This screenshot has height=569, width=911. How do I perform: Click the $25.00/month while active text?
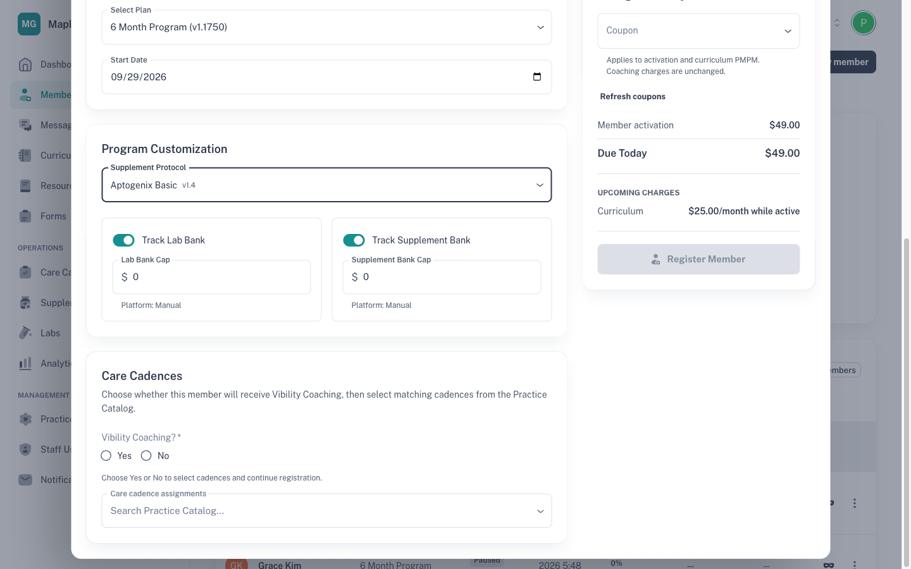pyautogui.click(x=744, y=211)
